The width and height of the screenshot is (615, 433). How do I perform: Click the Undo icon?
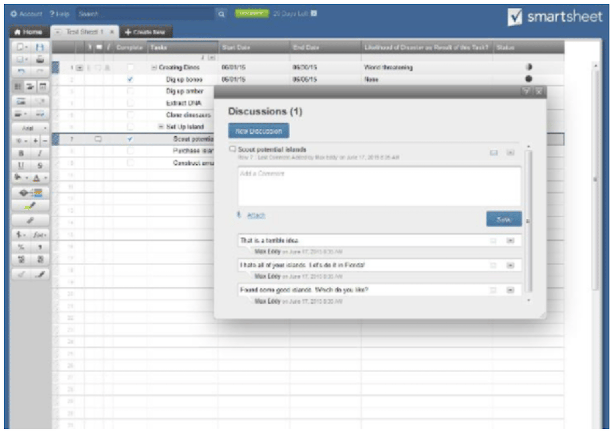click(21, 71)
